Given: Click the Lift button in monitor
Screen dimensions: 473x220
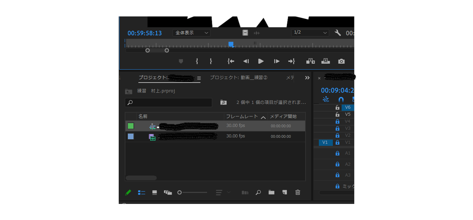Looking at the screenshot, I should (311, 61).
